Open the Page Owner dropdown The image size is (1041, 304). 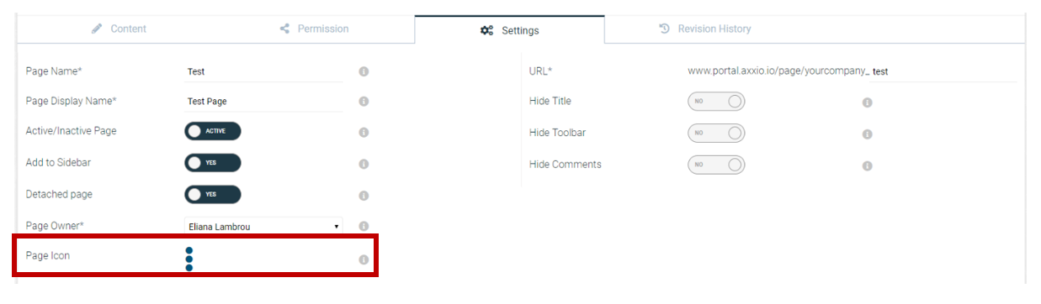pos(263,227)
